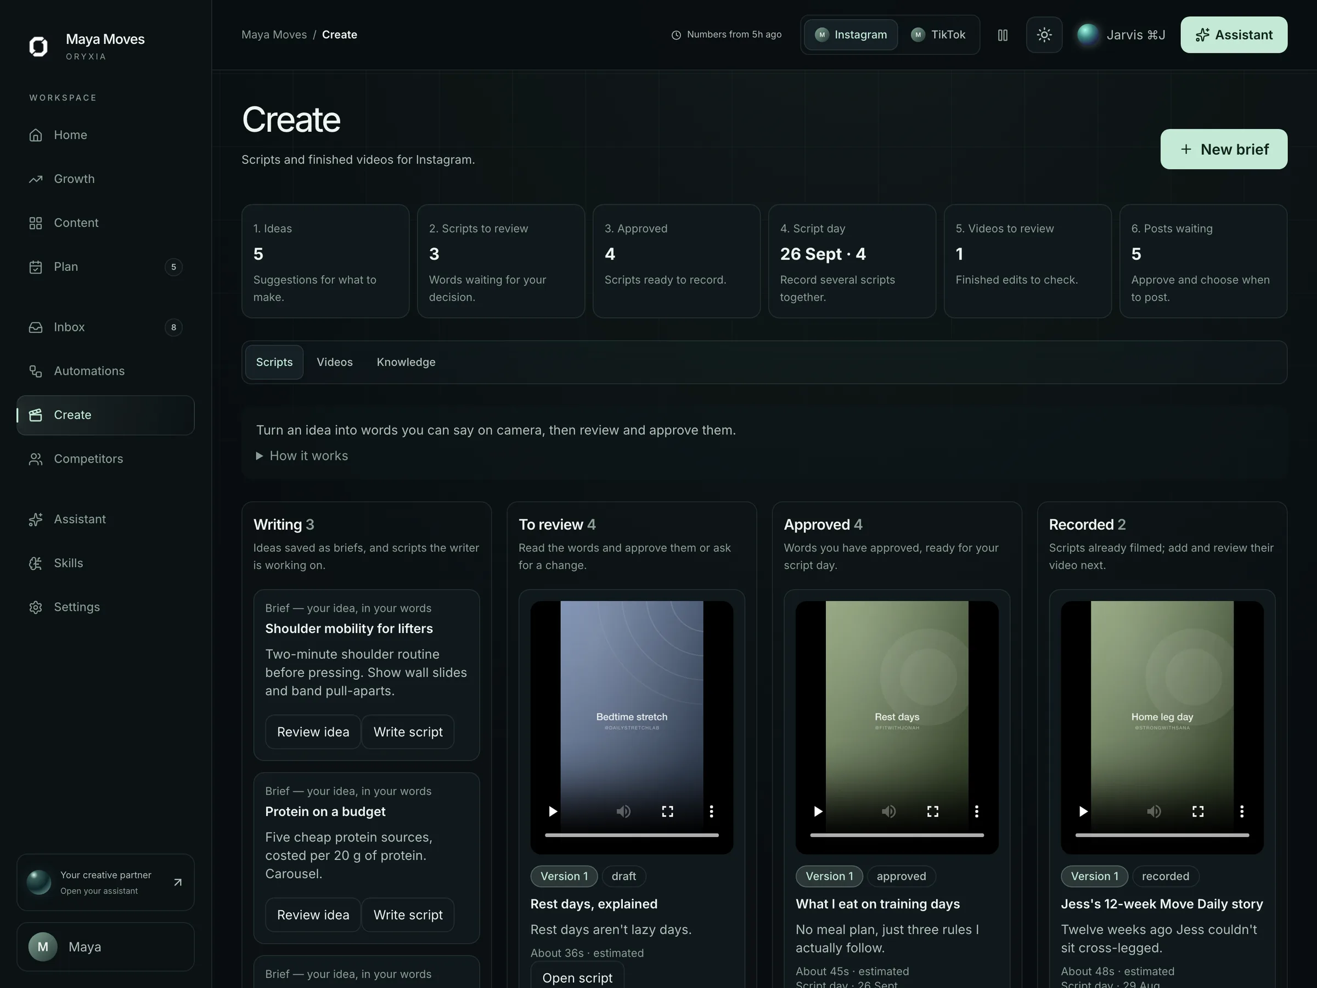
Task: Seek the Rest days video progress bar
Action: pos(897,835)
